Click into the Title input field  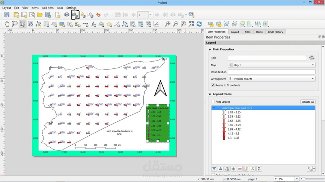click(267, 58)
